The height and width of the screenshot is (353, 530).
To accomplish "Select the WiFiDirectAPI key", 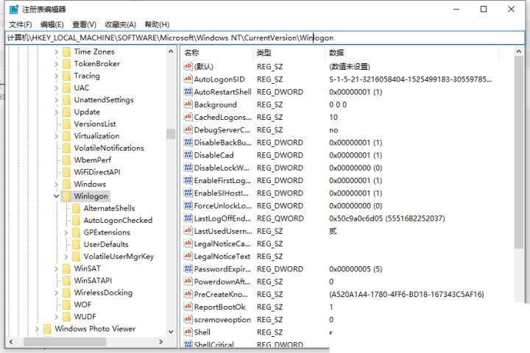I will click(97, 172).
